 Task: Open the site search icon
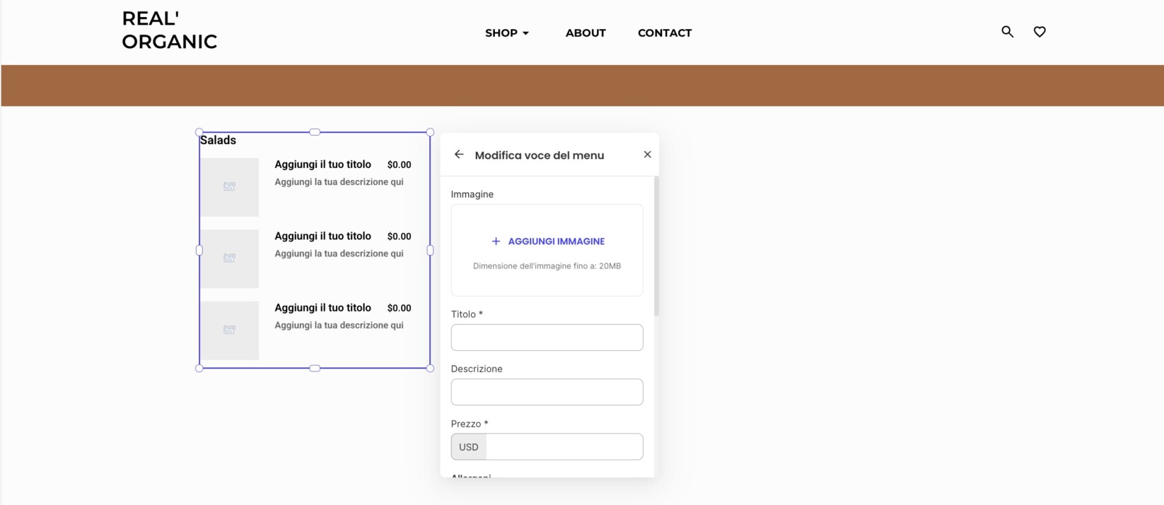tap(1008, 32)
